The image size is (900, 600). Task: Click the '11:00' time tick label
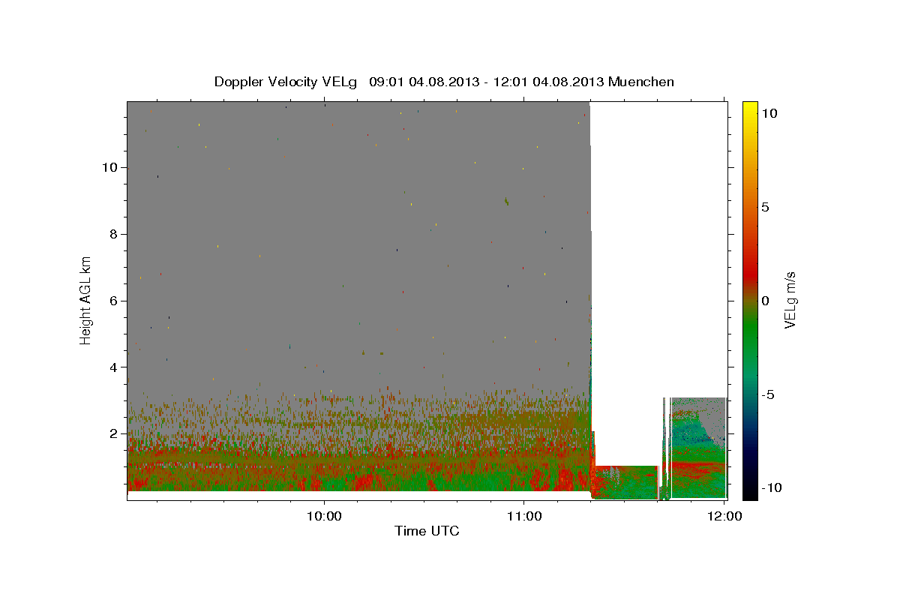524,516
